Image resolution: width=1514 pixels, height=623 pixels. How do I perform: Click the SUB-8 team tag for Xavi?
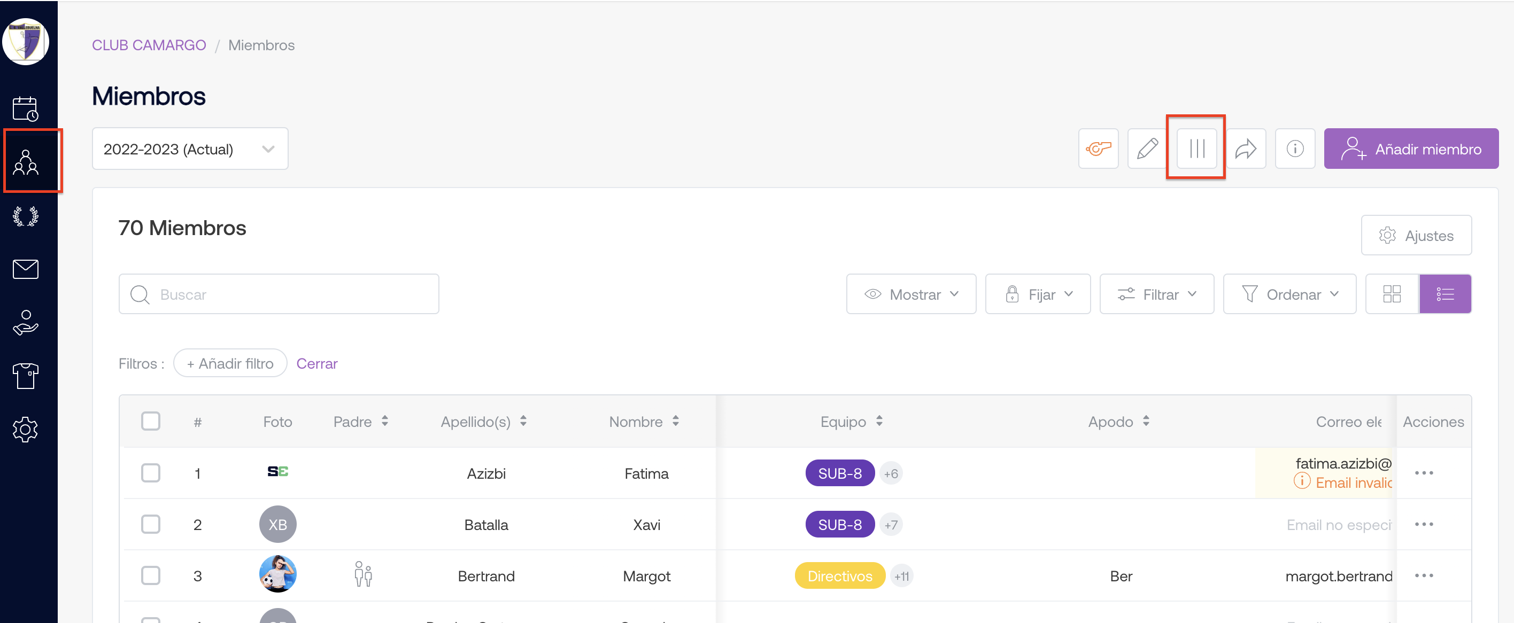click(840, 524)
